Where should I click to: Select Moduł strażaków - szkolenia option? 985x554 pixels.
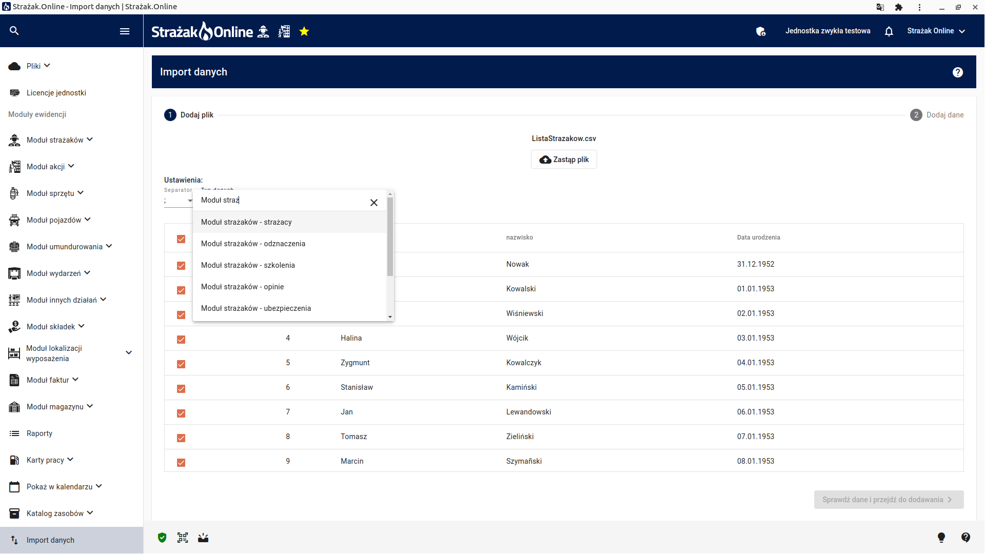(289, 265)
